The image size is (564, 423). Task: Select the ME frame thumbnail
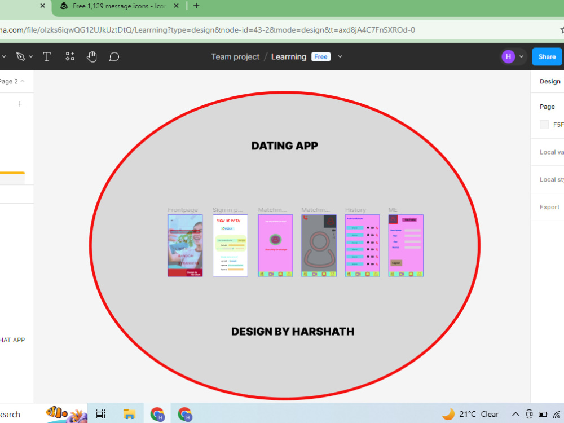[406, 246]
